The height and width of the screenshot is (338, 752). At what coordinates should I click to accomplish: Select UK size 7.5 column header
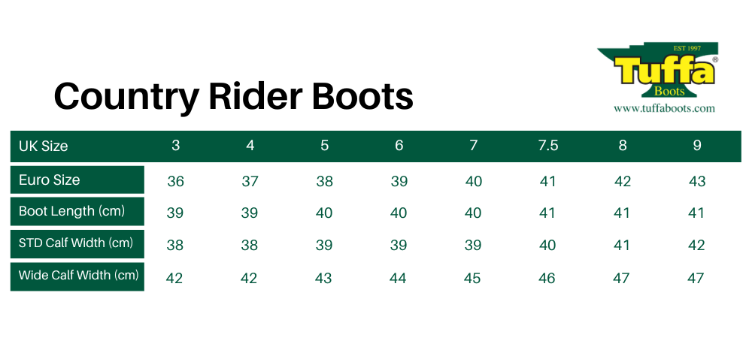pyautogui.click(x=548, y=146)
